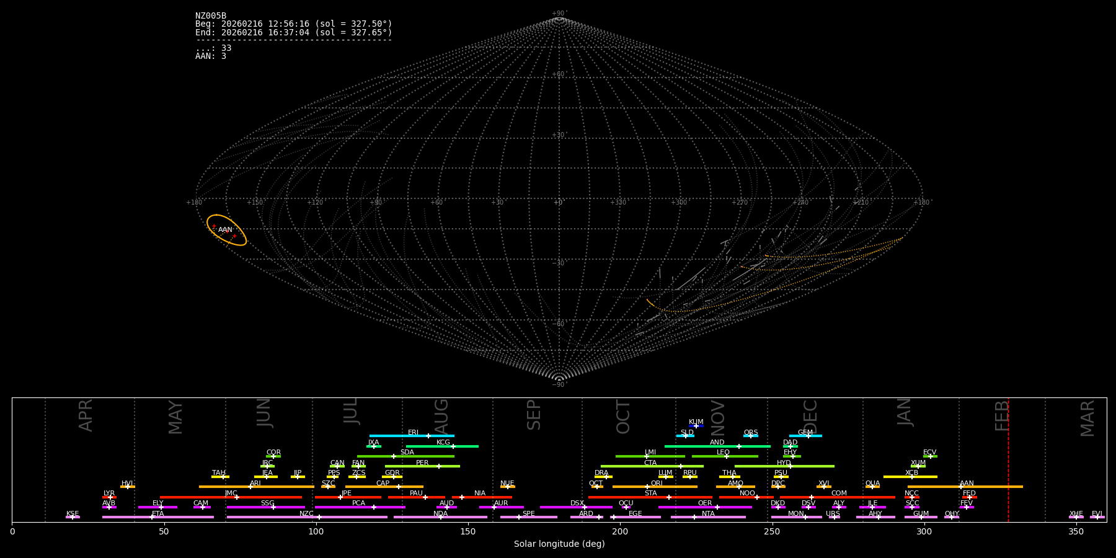Click the ORS shower label
1116x558 pixels.
751,433
